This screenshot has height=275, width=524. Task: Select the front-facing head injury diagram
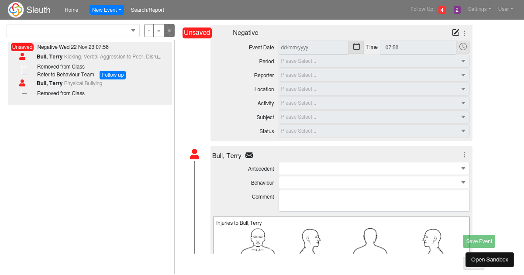pos(258,241)
